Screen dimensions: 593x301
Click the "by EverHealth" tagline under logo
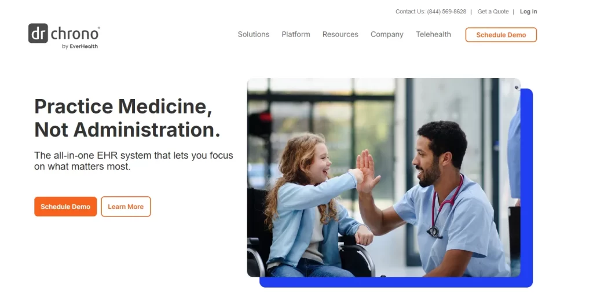pos(80,46)
